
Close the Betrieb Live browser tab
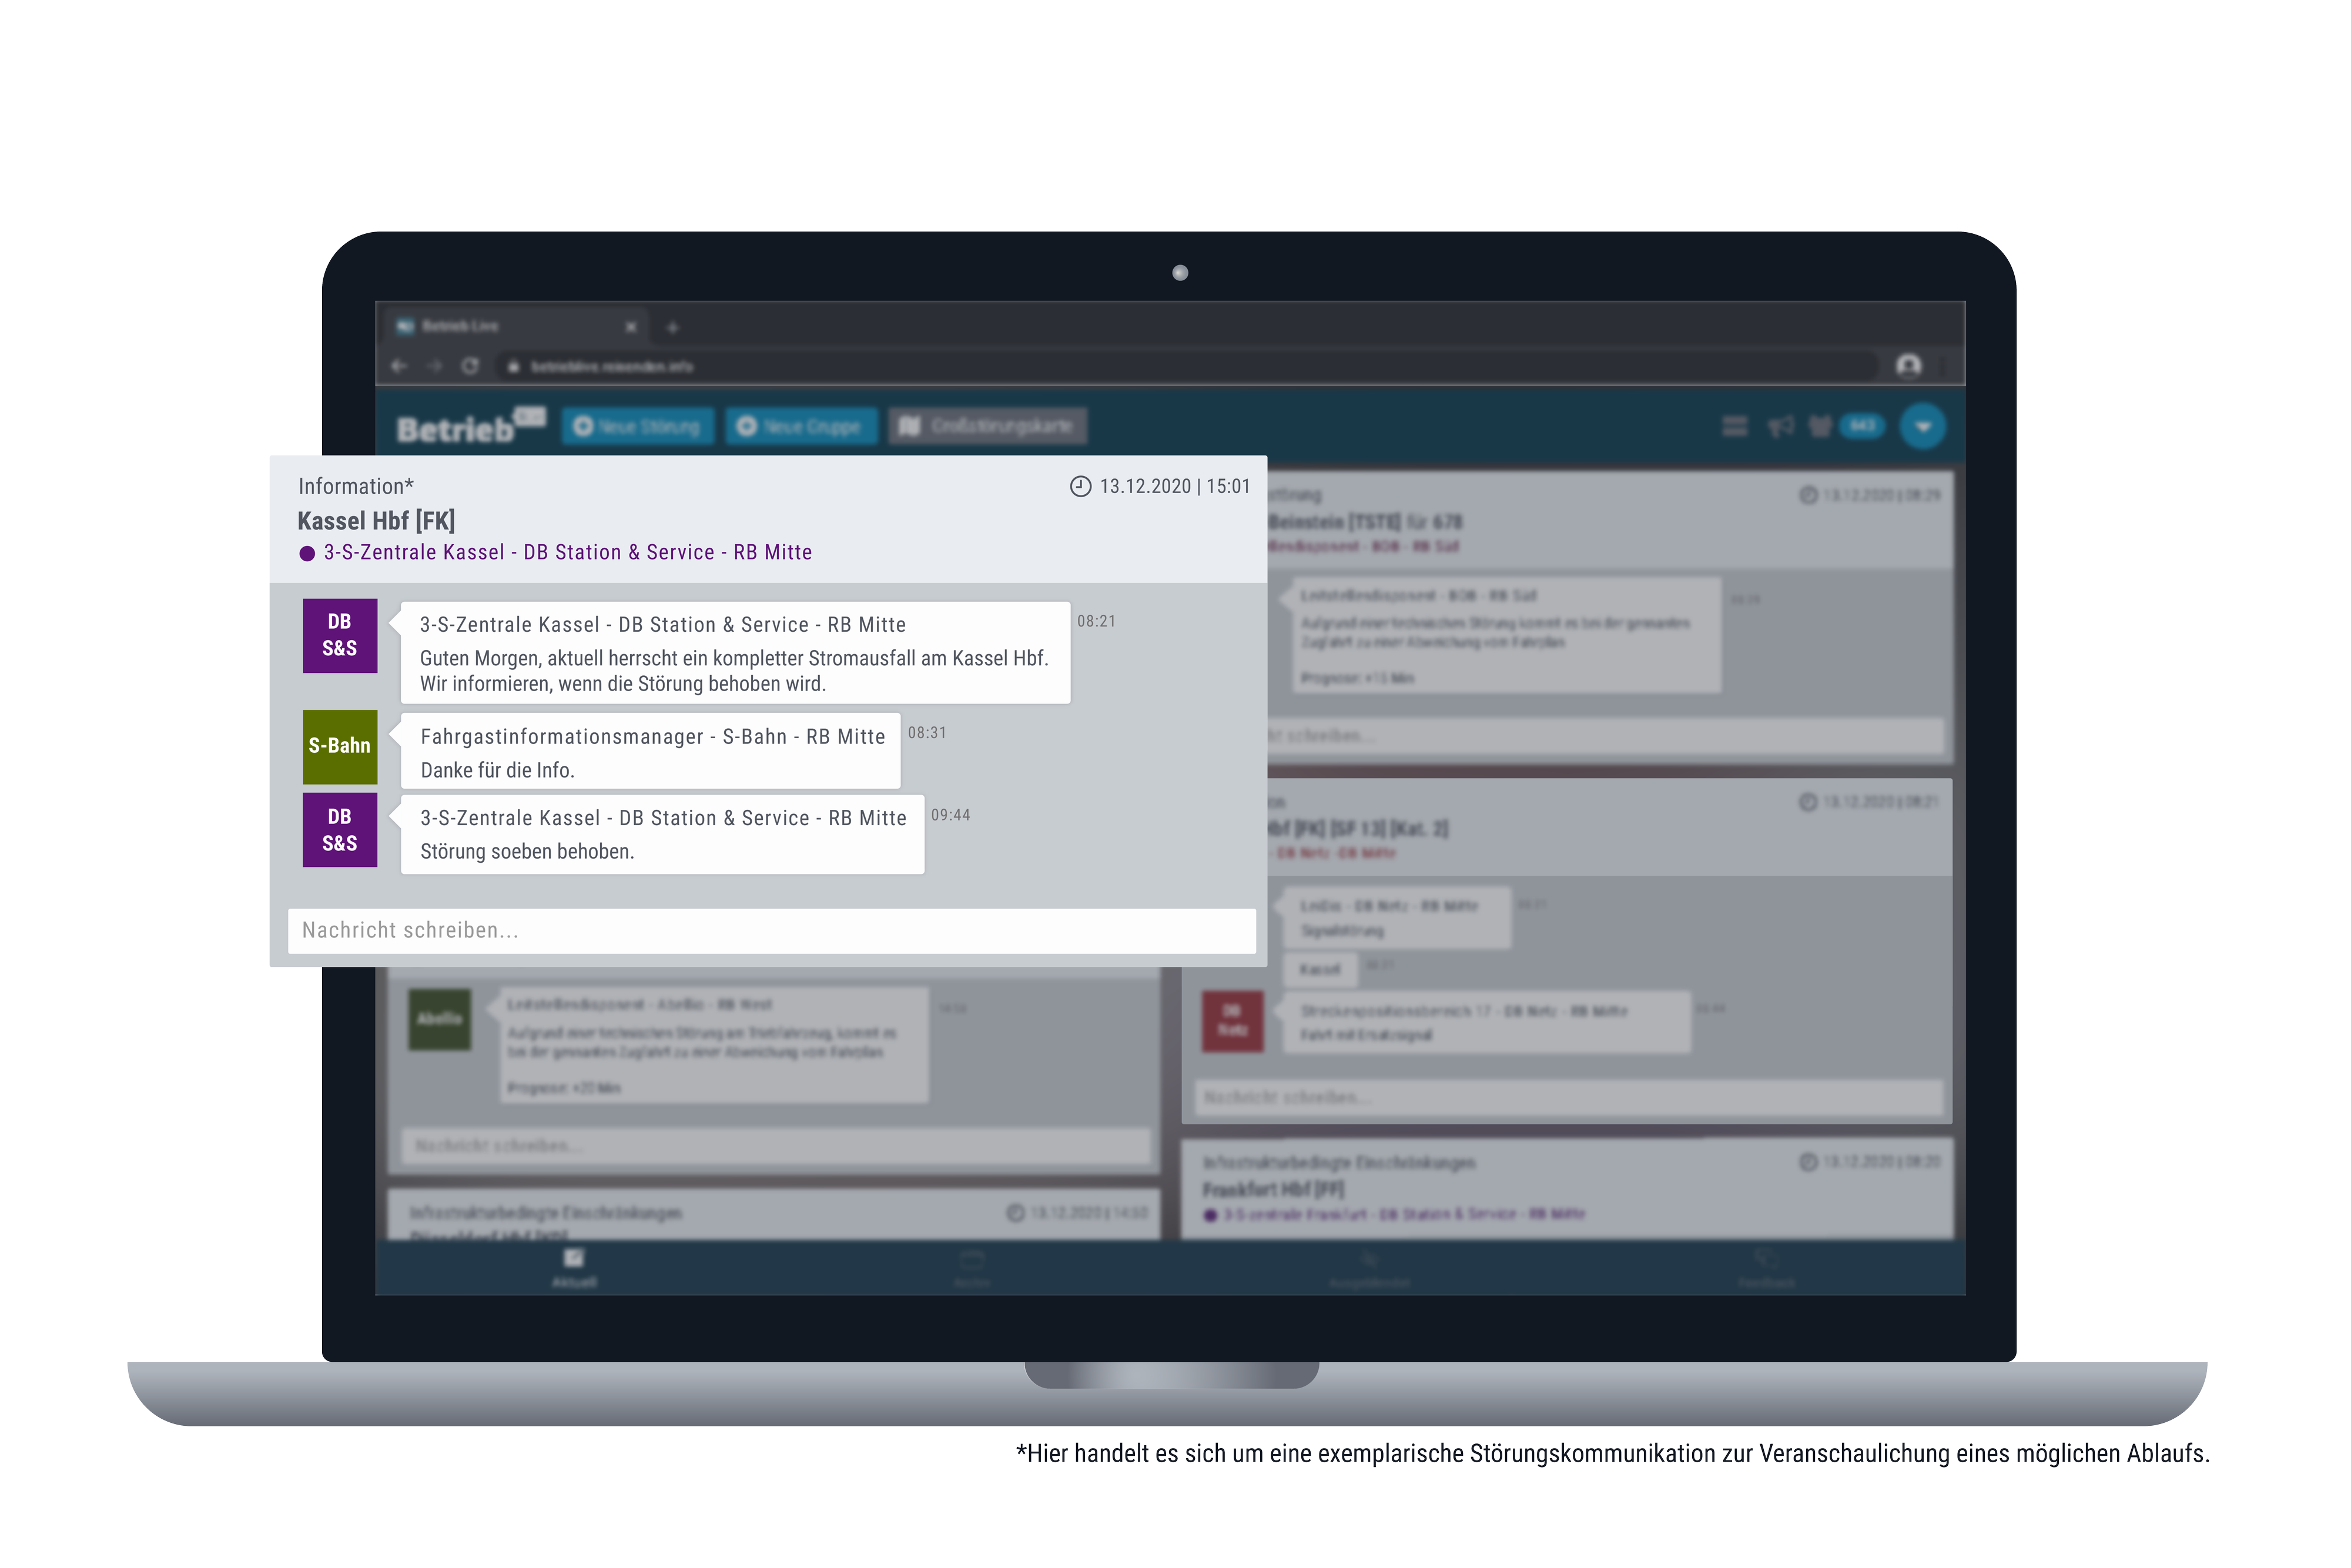pyautogui.click(x=631, y=327)
